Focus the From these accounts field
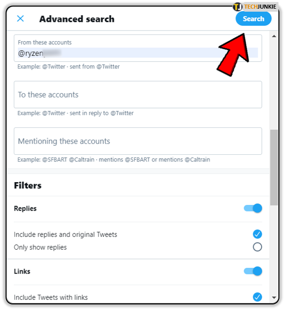This screenshot has width=285, height=310. 138,48
